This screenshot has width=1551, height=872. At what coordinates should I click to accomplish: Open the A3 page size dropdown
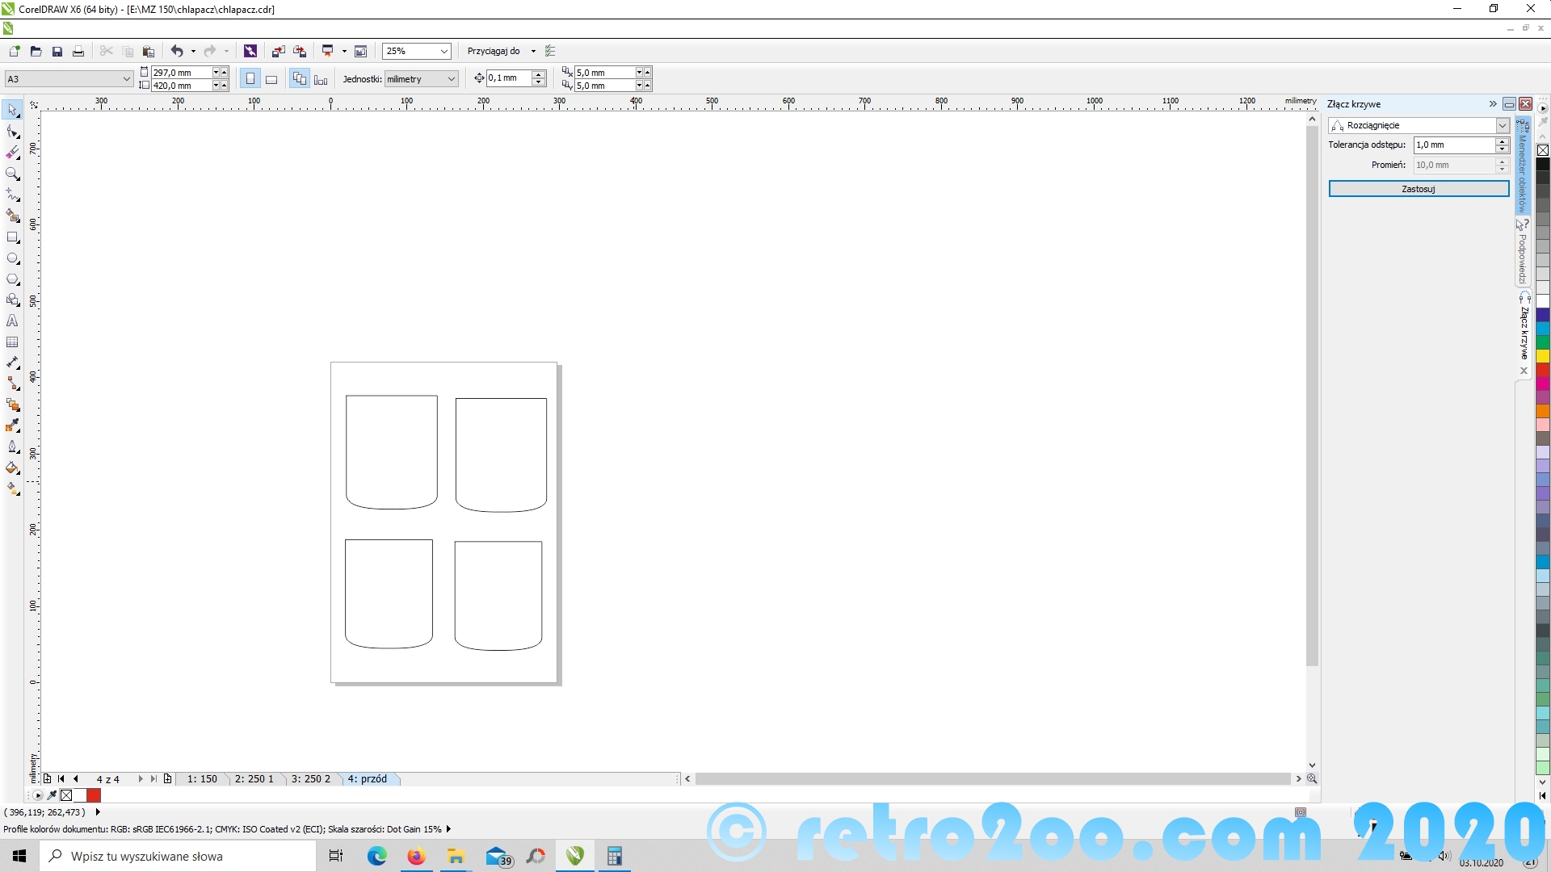tap(127, 78)
